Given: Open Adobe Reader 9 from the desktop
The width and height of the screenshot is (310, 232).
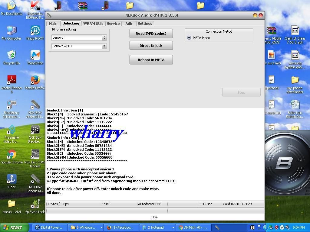Looking at the screenshot, I should coord(12,85).
